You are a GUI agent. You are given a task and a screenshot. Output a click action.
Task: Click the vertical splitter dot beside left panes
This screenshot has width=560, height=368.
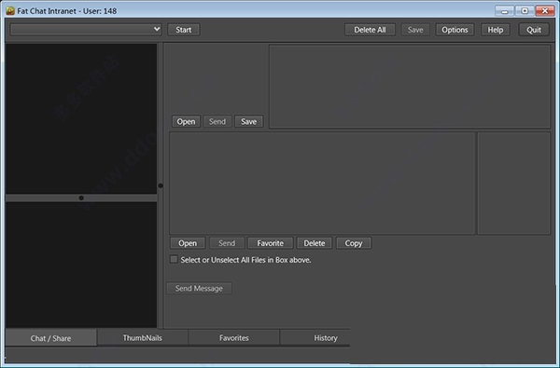(161, 185)
